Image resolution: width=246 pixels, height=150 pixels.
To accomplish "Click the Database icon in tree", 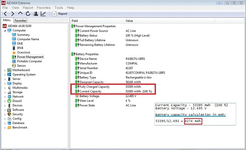I will click(9, 123).
